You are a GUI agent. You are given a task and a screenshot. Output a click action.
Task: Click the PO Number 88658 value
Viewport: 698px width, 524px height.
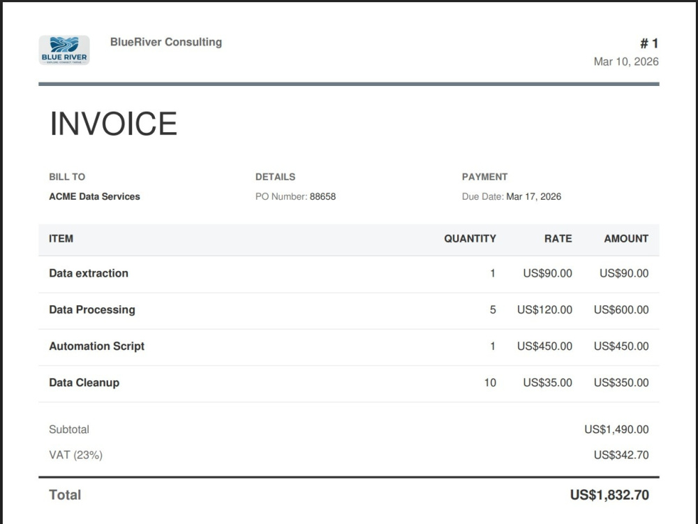coord(322,196)
